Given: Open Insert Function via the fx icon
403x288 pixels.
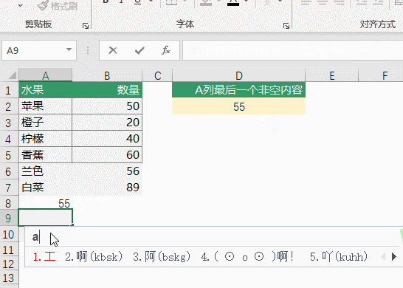Looking at the screenshot, I should (166, 50).
